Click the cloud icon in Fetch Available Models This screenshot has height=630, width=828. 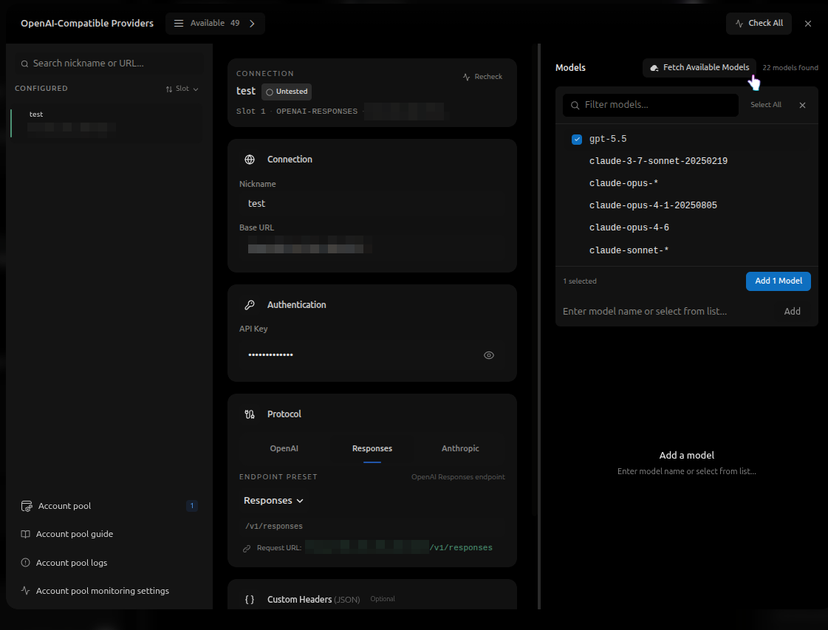[x=654, y=68]
